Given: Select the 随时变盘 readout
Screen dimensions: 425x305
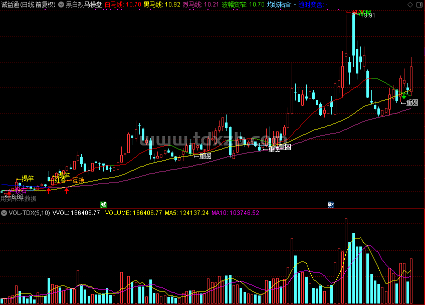Looking at the screenshot, I should coord(313,4).
